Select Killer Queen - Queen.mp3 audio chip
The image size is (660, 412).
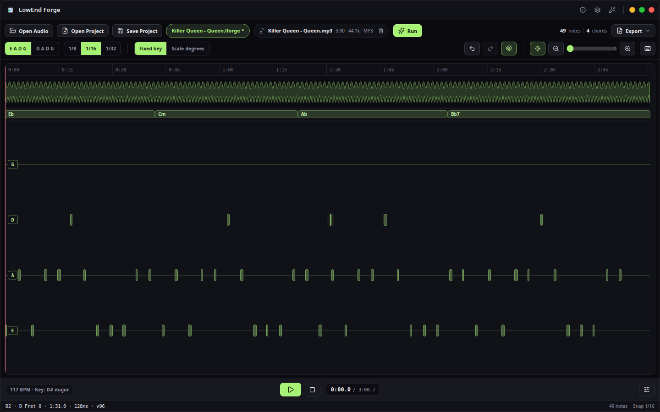tap(320, 31)
